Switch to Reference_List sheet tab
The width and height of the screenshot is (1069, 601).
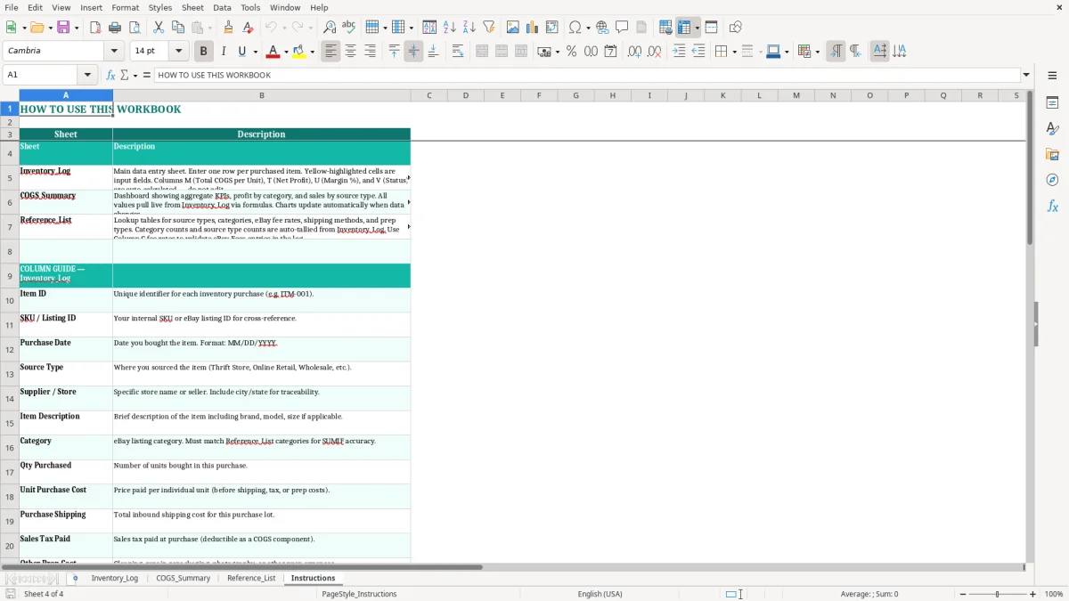click(251, 578)
